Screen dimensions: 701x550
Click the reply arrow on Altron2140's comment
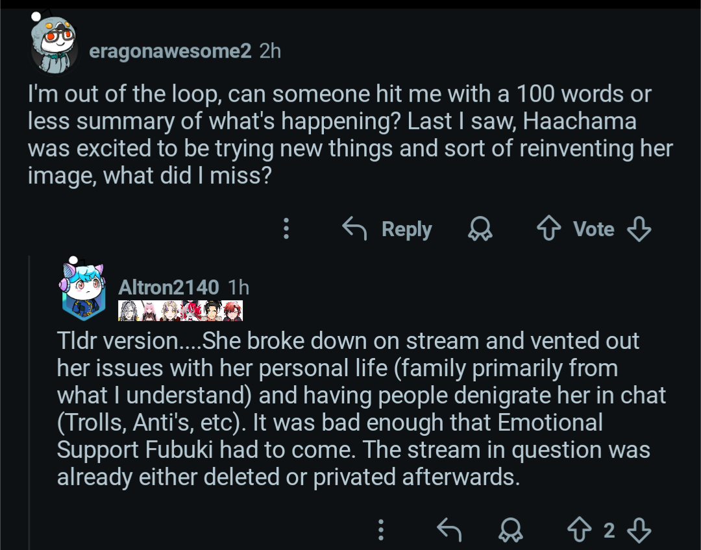[x=449, y=531]
